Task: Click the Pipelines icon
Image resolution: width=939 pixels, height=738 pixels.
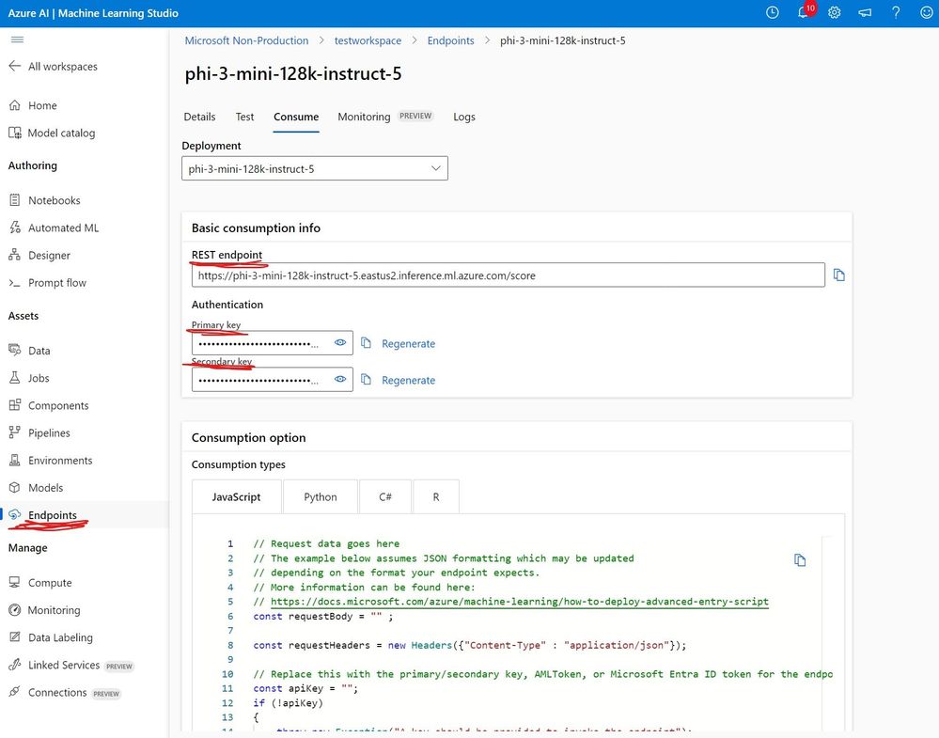Action: tap(15, 432)
